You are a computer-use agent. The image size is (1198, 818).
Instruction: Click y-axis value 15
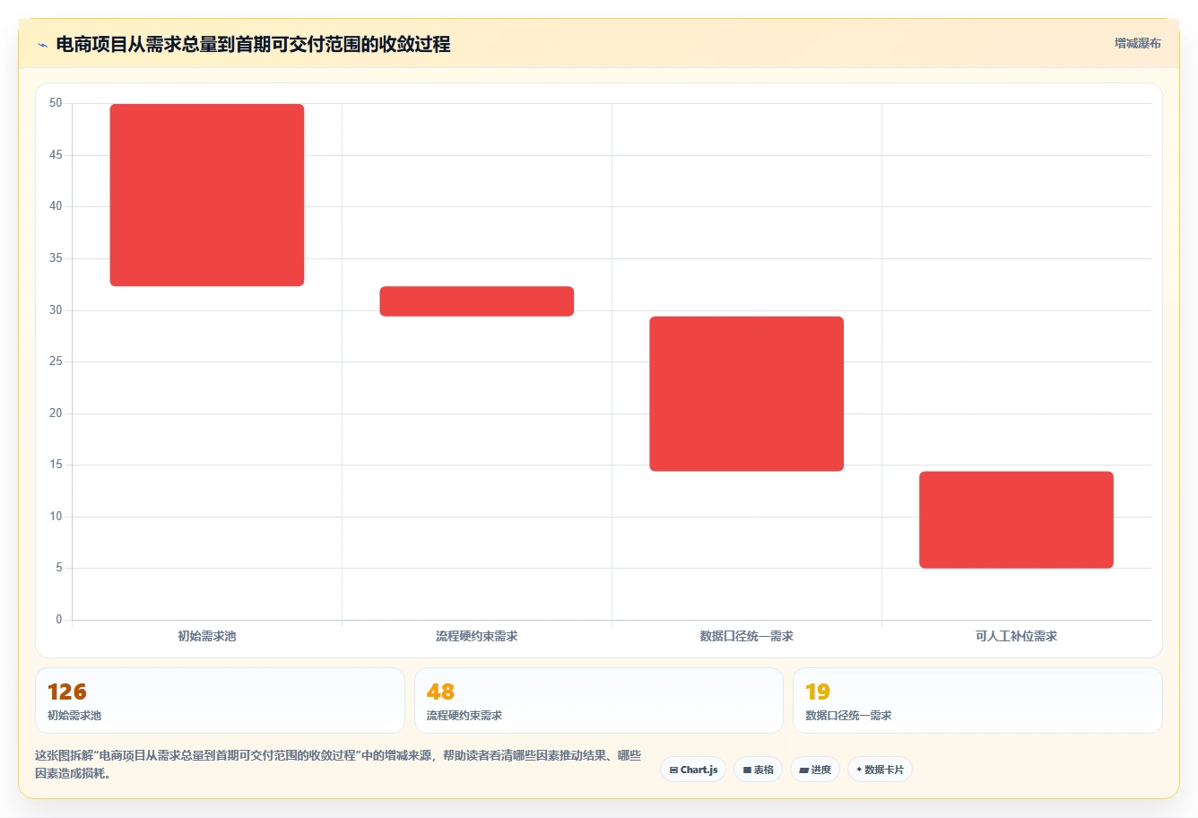tap(56, 465)
